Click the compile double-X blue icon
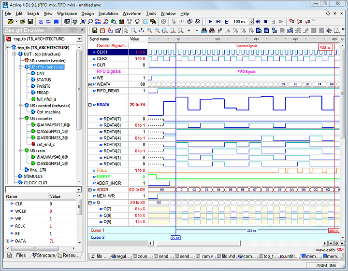Screen dimensions: 348x271 pyautogui.click(x=41, y=22)
